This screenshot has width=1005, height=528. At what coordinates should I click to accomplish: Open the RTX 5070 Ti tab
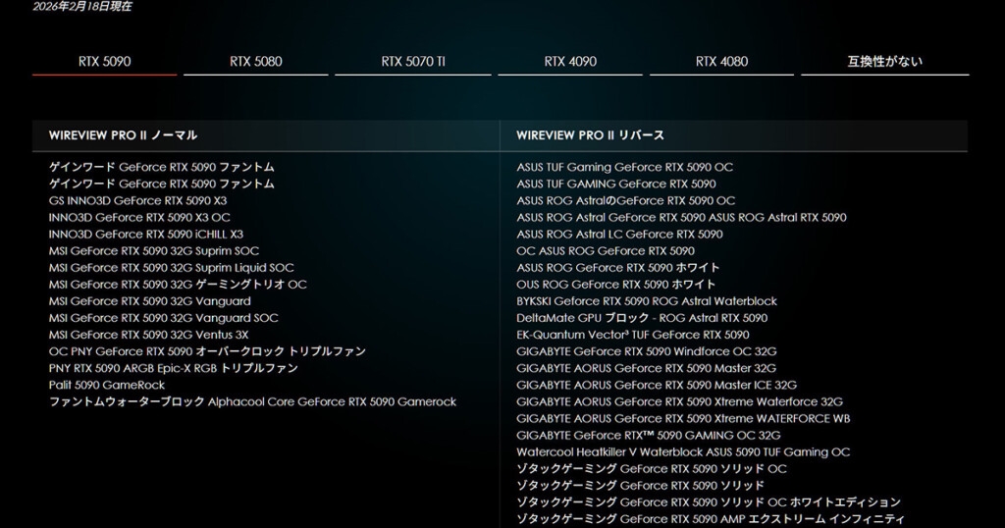(x=413, y=62)
